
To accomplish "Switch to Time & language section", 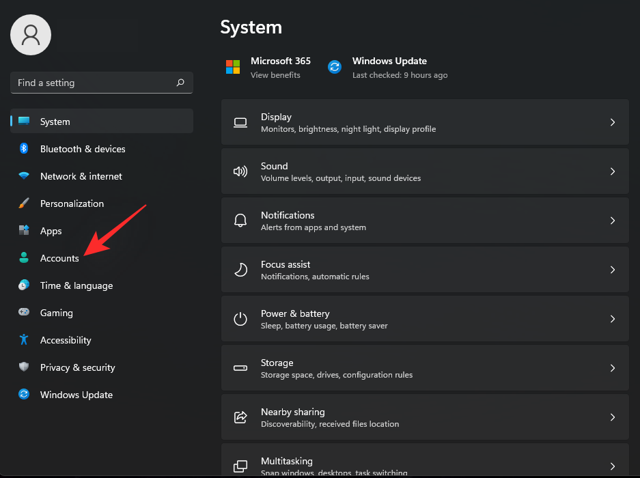I will (x=76, y=285).
